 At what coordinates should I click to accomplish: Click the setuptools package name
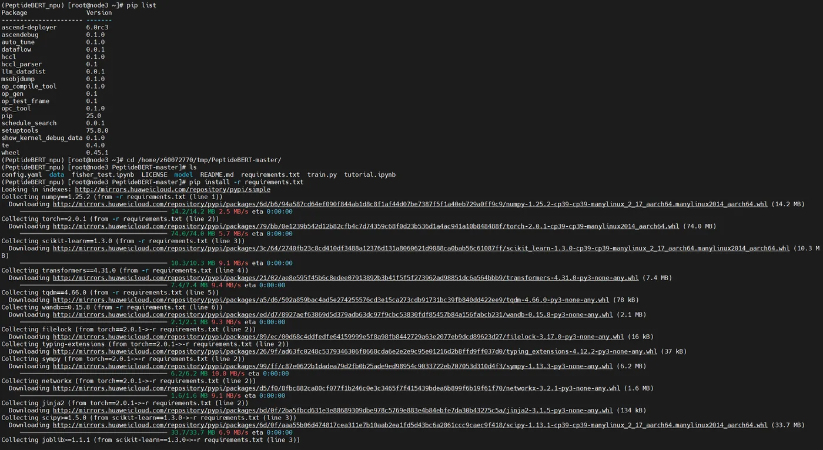[20, 130]
